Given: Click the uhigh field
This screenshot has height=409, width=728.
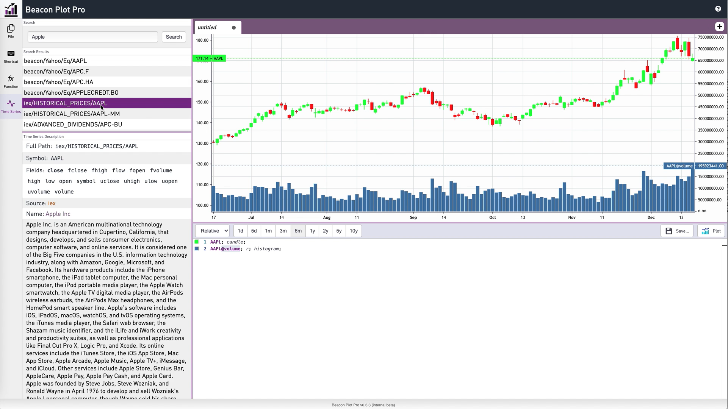Looking at the screenshot, I should (132, 181).
